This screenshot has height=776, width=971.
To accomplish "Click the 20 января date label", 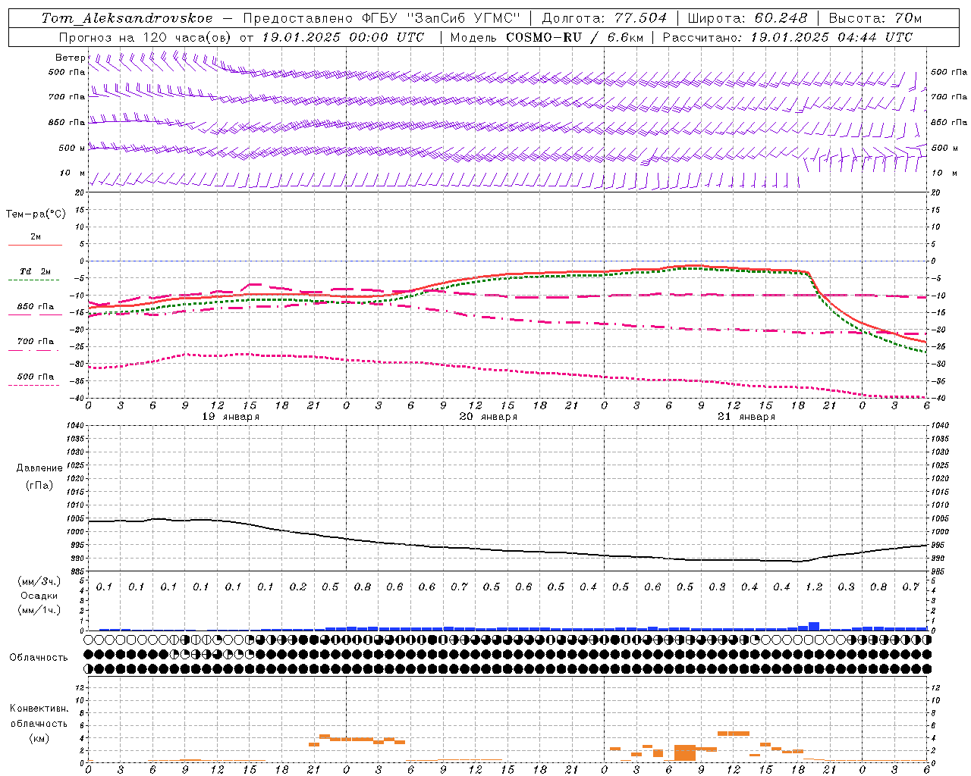I will tap(489, 417).
